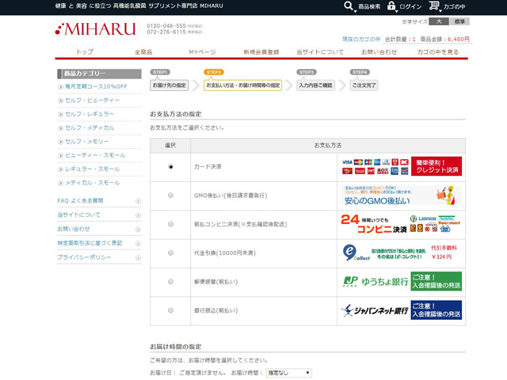The width and height of the screenshot is (507, 380).
Task: Click the 商品カテゴリー sidebar heading
Action: click(99, 74)
